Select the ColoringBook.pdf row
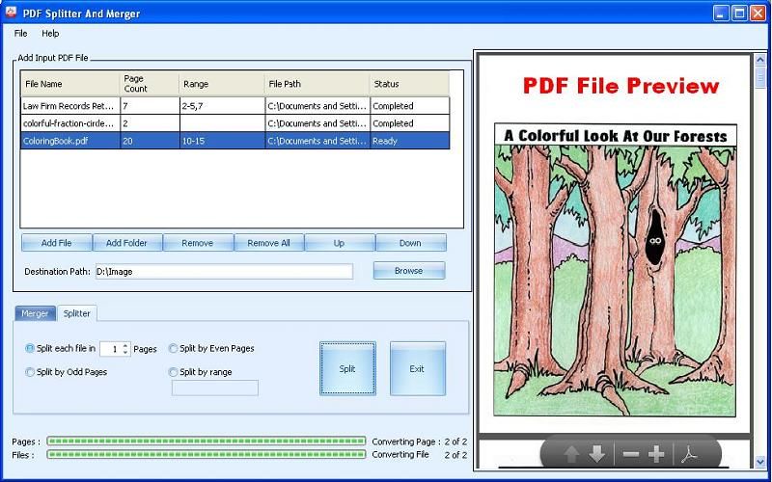Image resolution: width=772 pixels, height=482 pixels. 234,141
